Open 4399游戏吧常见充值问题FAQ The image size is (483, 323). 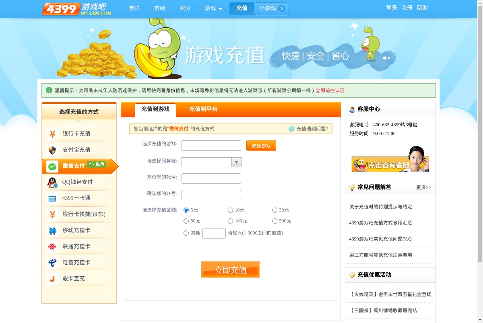(380, 239)
